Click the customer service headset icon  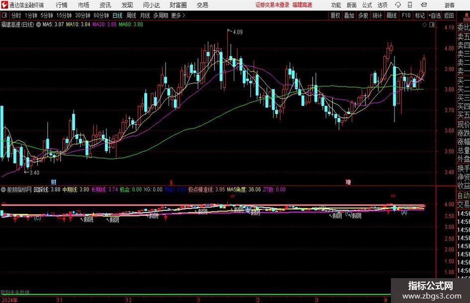pyautogui.click(x=398, y=5)
